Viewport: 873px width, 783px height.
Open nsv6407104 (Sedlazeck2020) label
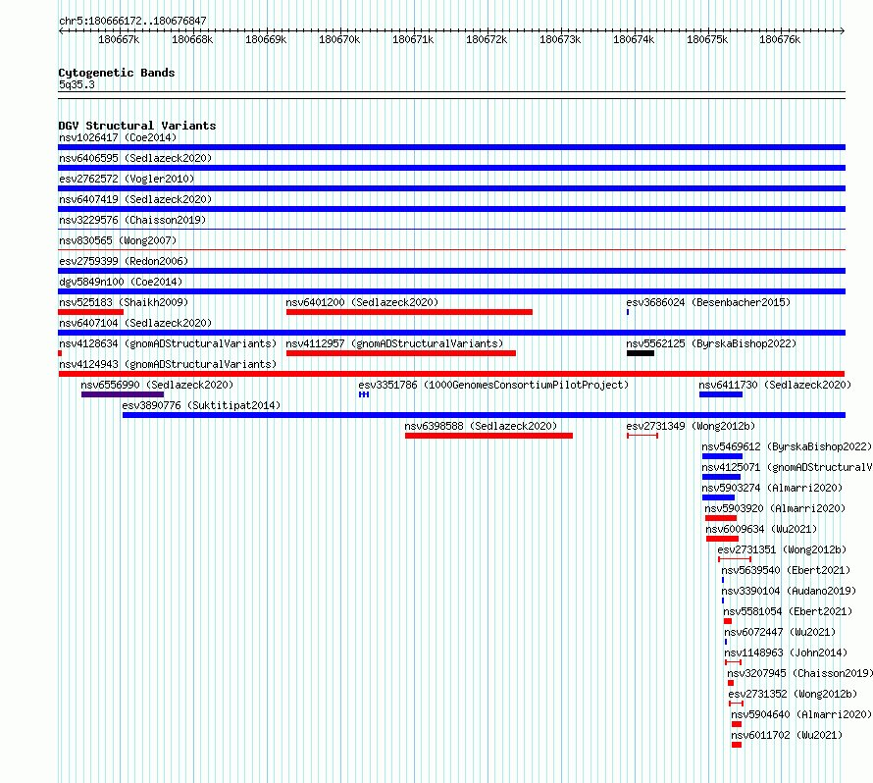pyautogui.click(x=135, y=323)
